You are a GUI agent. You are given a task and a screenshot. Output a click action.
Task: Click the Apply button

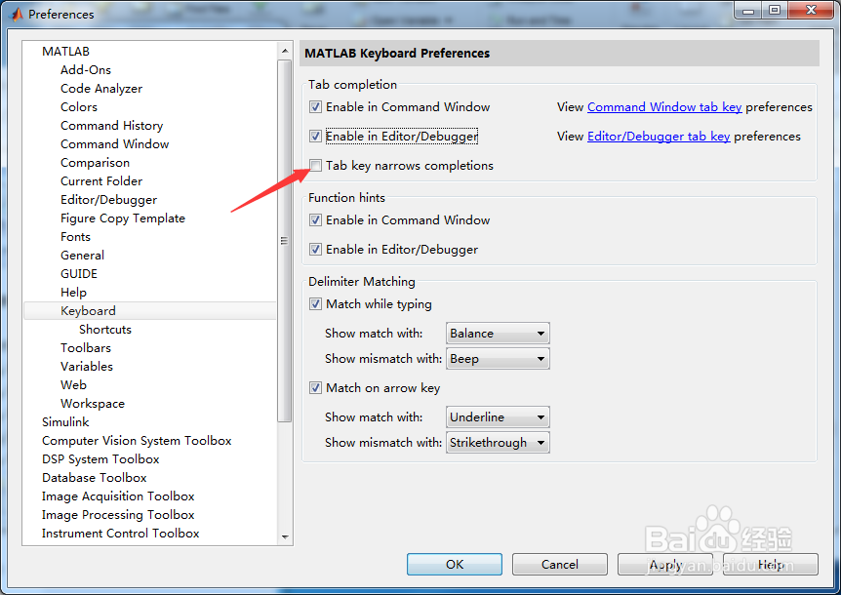click(665, 565)
